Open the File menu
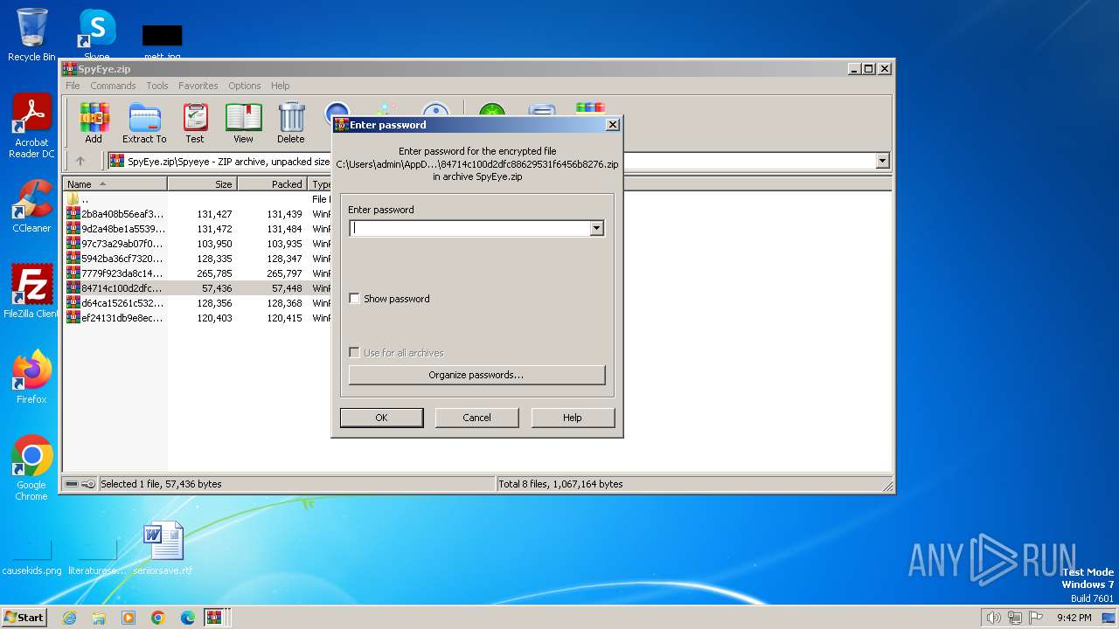Image resolution: width=1119 pixels, height=629 pixels. click(73, 86)
